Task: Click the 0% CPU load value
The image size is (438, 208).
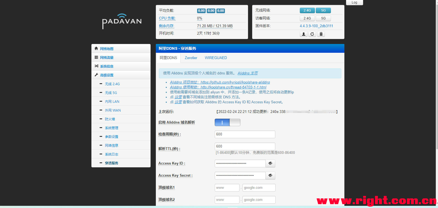Action: click(200, 18)
